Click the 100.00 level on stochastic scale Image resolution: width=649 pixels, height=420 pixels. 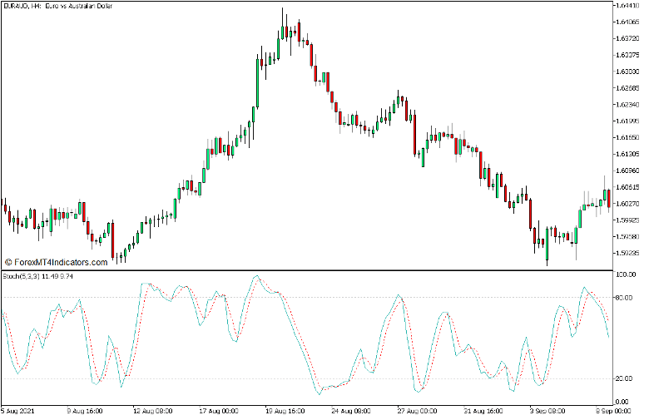pos(625,274)
